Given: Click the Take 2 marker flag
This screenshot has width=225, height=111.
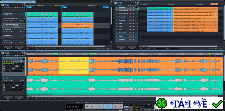Looking at the screenshot, I should (x=64, y=7).
